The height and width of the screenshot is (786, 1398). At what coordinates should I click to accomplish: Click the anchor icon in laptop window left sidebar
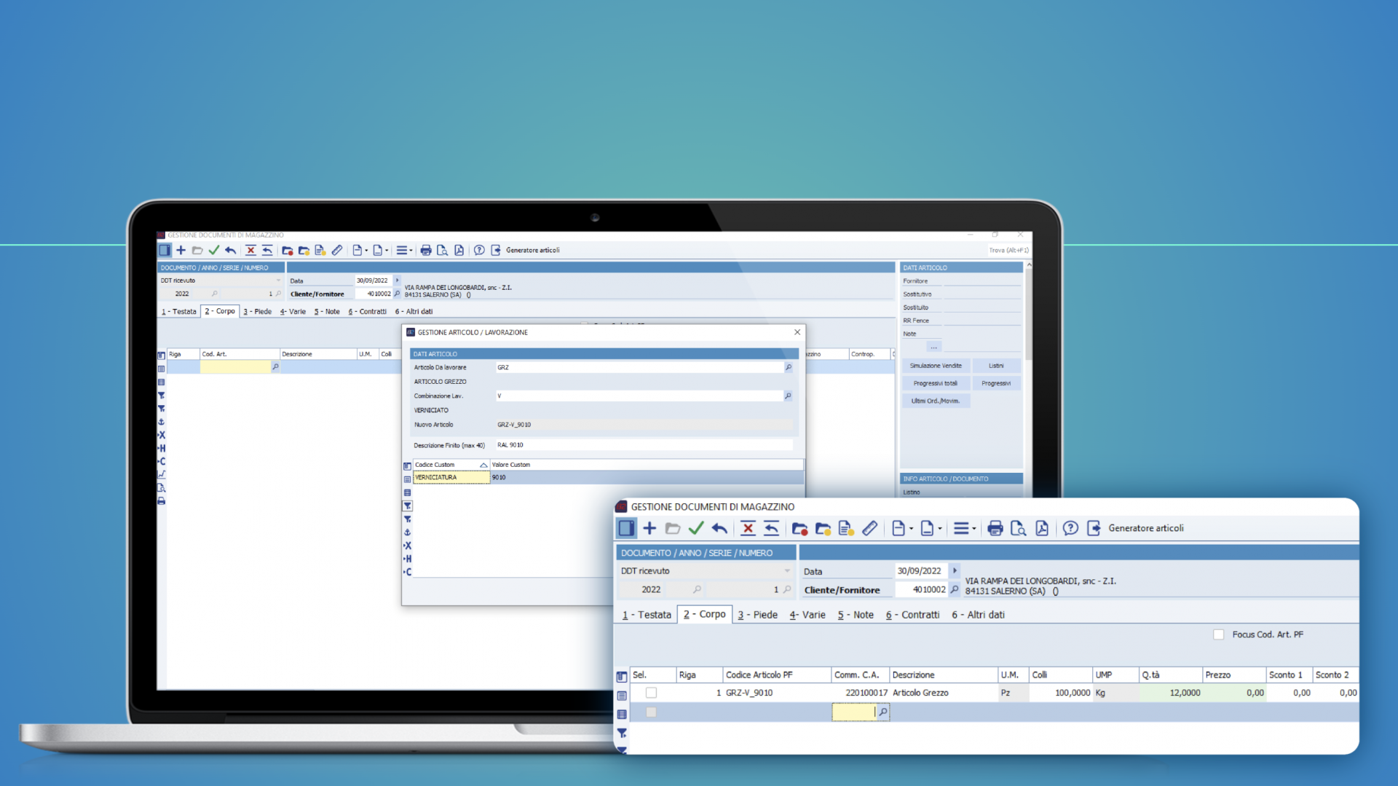[162, 422]
